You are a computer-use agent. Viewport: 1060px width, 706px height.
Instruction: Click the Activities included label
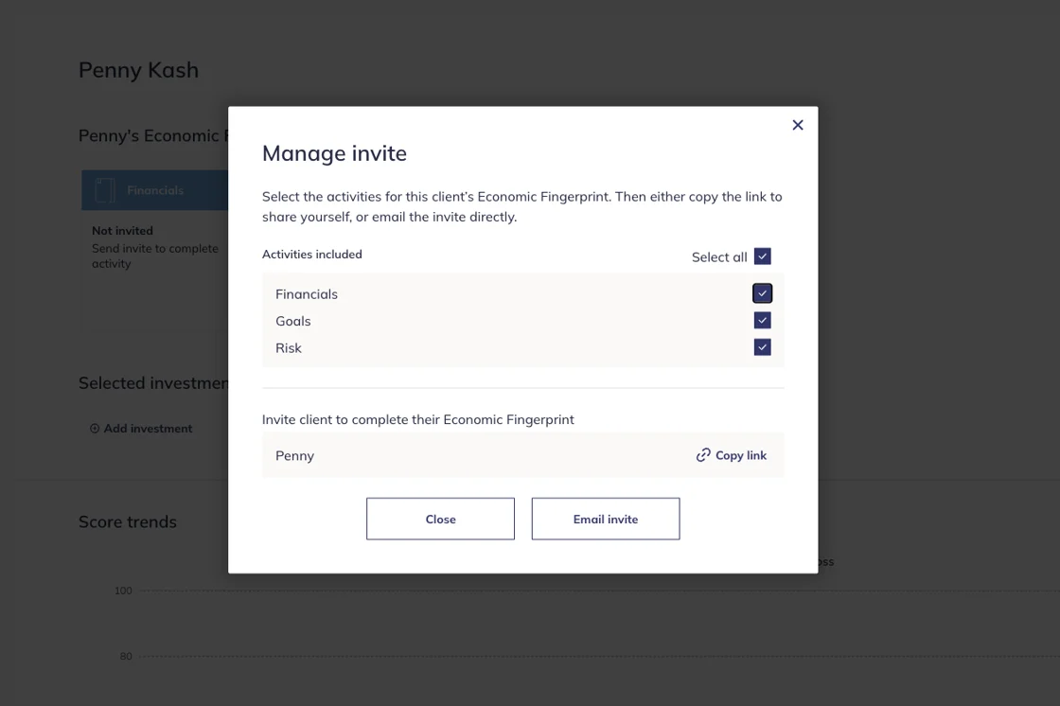(x=311, y=255)
